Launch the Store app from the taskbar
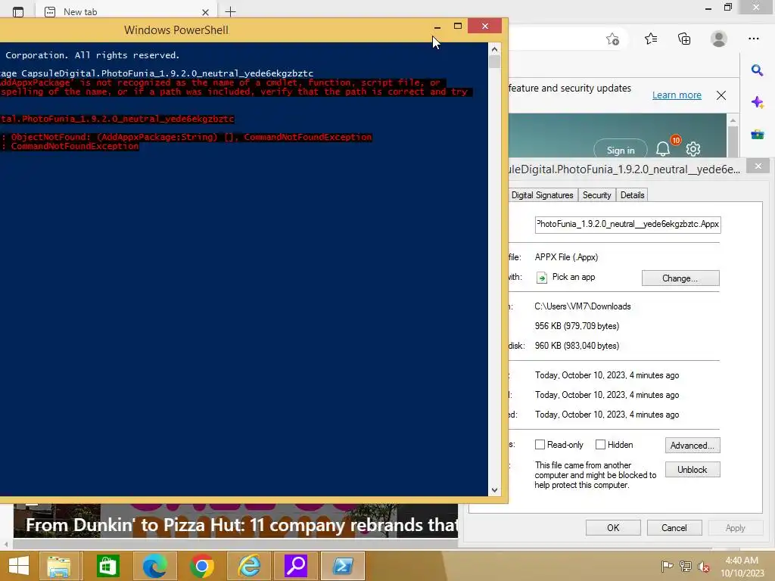Image resolution: width=775 pixels, height=581 pixels. tap(107, 566)
